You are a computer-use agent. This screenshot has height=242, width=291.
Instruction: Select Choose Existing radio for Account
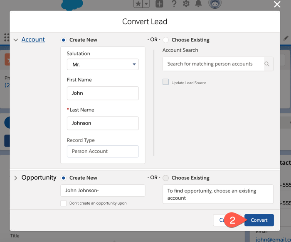click(x=166, y=40)
